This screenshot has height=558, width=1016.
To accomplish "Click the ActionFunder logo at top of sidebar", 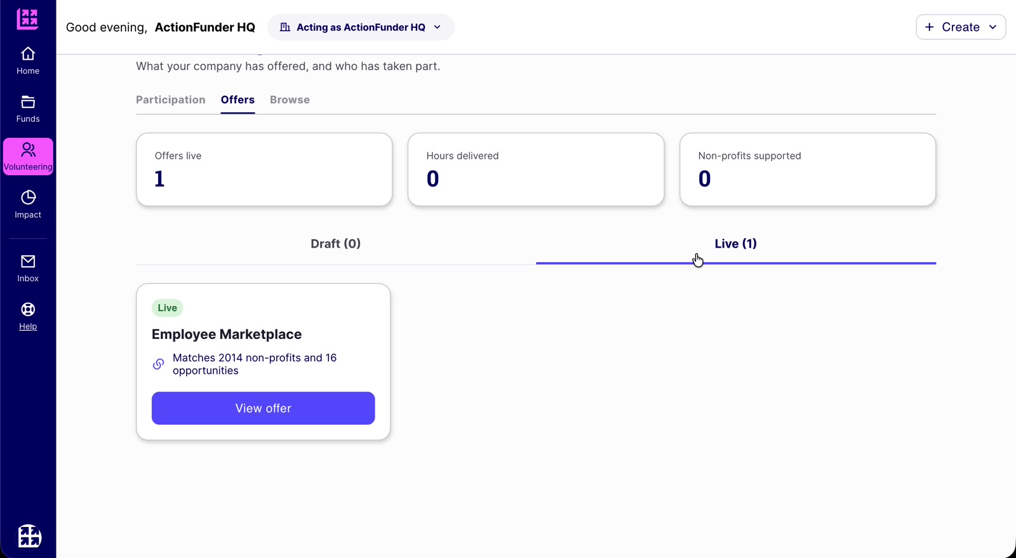I will pyautogui.click(x=27, y=19).
